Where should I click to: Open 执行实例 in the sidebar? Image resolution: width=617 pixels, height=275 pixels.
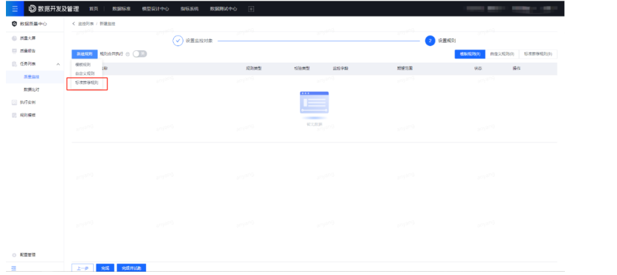(x=28, y=102)
